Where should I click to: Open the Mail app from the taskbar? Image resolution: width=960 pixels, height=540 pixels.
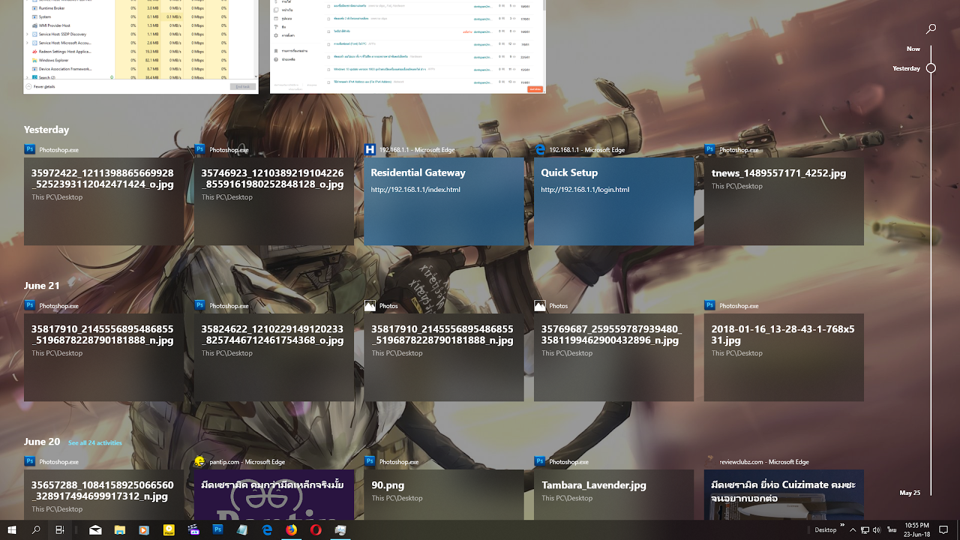[95, 530]
